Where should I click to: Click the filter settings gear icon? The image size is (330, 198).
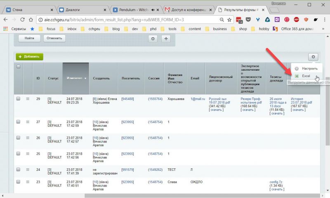153,38
